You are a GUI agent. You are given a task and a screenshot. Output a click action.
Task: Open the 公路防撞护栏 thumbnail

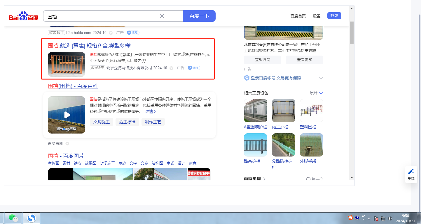(284, 145)
